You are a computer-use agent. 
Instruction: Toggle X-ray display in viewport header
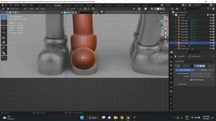point(152,9)
